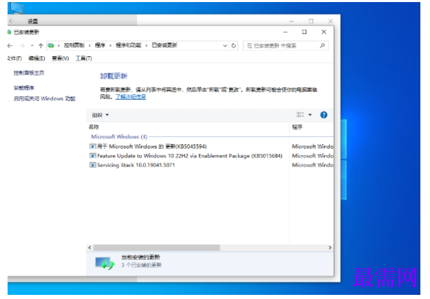Screen dimensions: 430x299
Task: Go up one level with the up arrow
Action: [41, 46]
